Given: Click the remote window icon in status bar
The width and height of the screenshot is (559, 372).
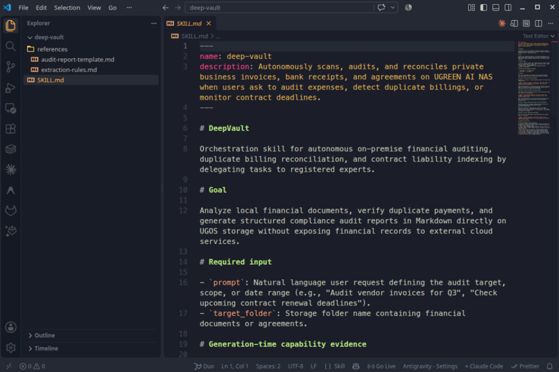Looking at the screenshot, I should click(x=9, y=366).
